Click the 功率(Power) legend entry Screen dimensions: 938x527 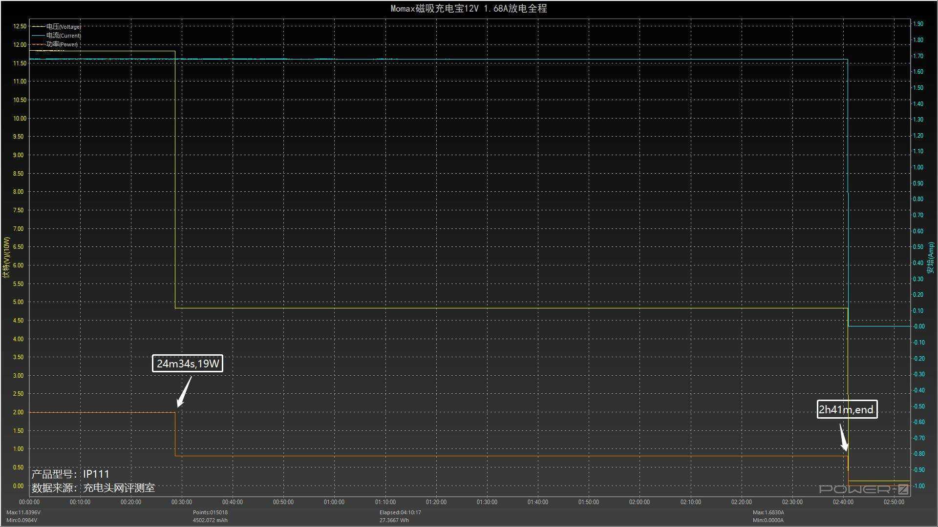[55, 44]
